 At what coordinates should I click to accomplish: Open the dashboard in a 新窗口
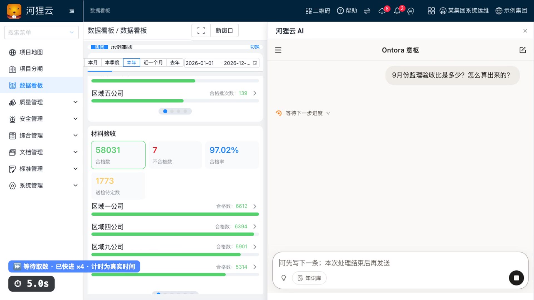[x=224, y=30]
